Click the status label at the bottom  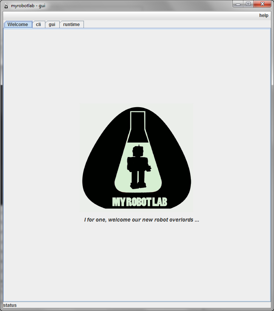coord(10,305)
